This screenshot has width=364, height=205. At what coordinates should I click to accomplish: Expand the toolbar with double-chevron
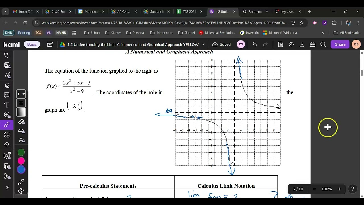pos(7,188)
